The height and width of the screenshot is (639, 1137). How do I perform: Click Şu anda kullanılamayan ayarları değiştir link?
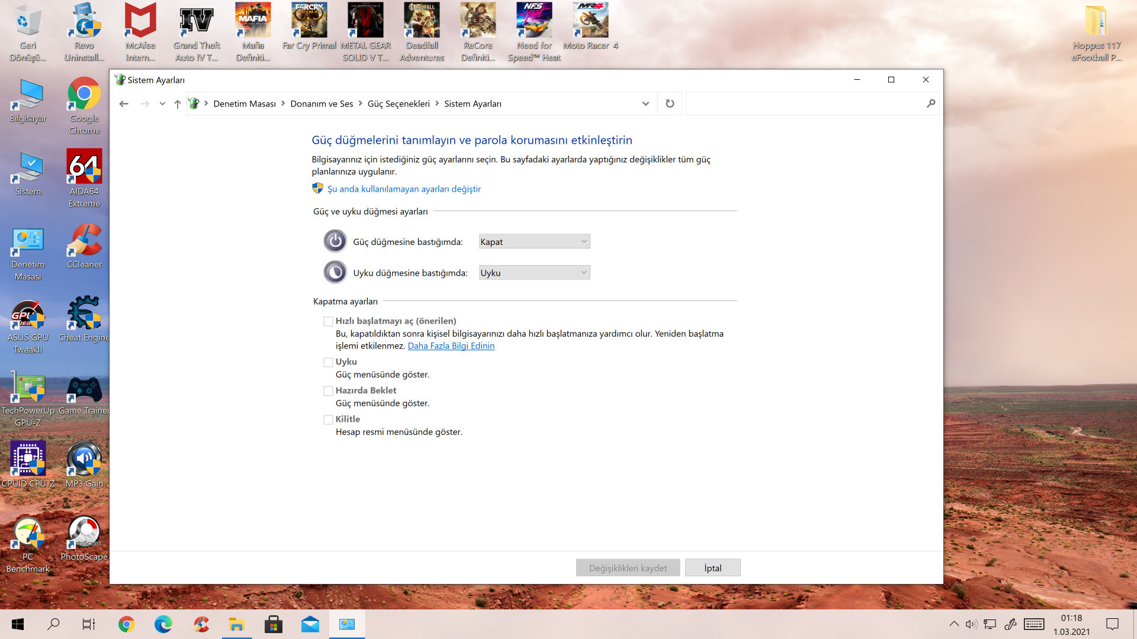(x=404, y=189)
